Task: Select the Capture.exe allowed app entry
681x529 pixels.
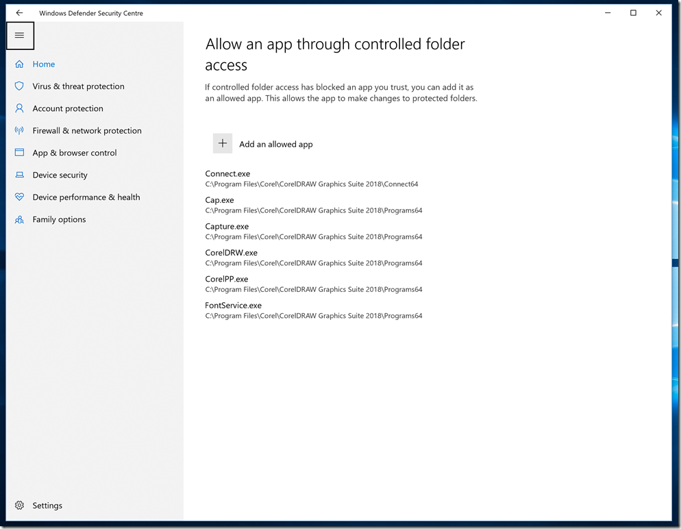Action: pyautogui.click(x=314, y=232)
